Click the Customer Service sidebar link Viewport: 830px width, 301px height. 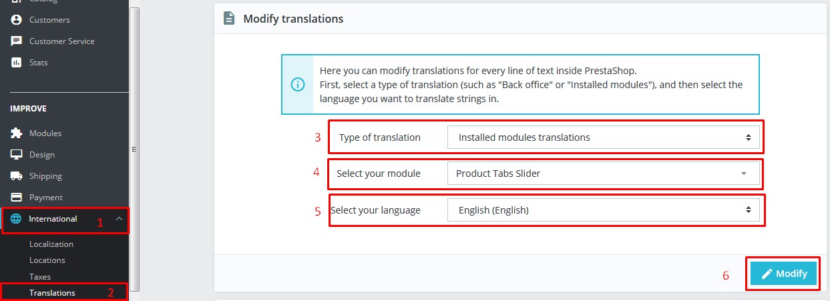[61, 41]
